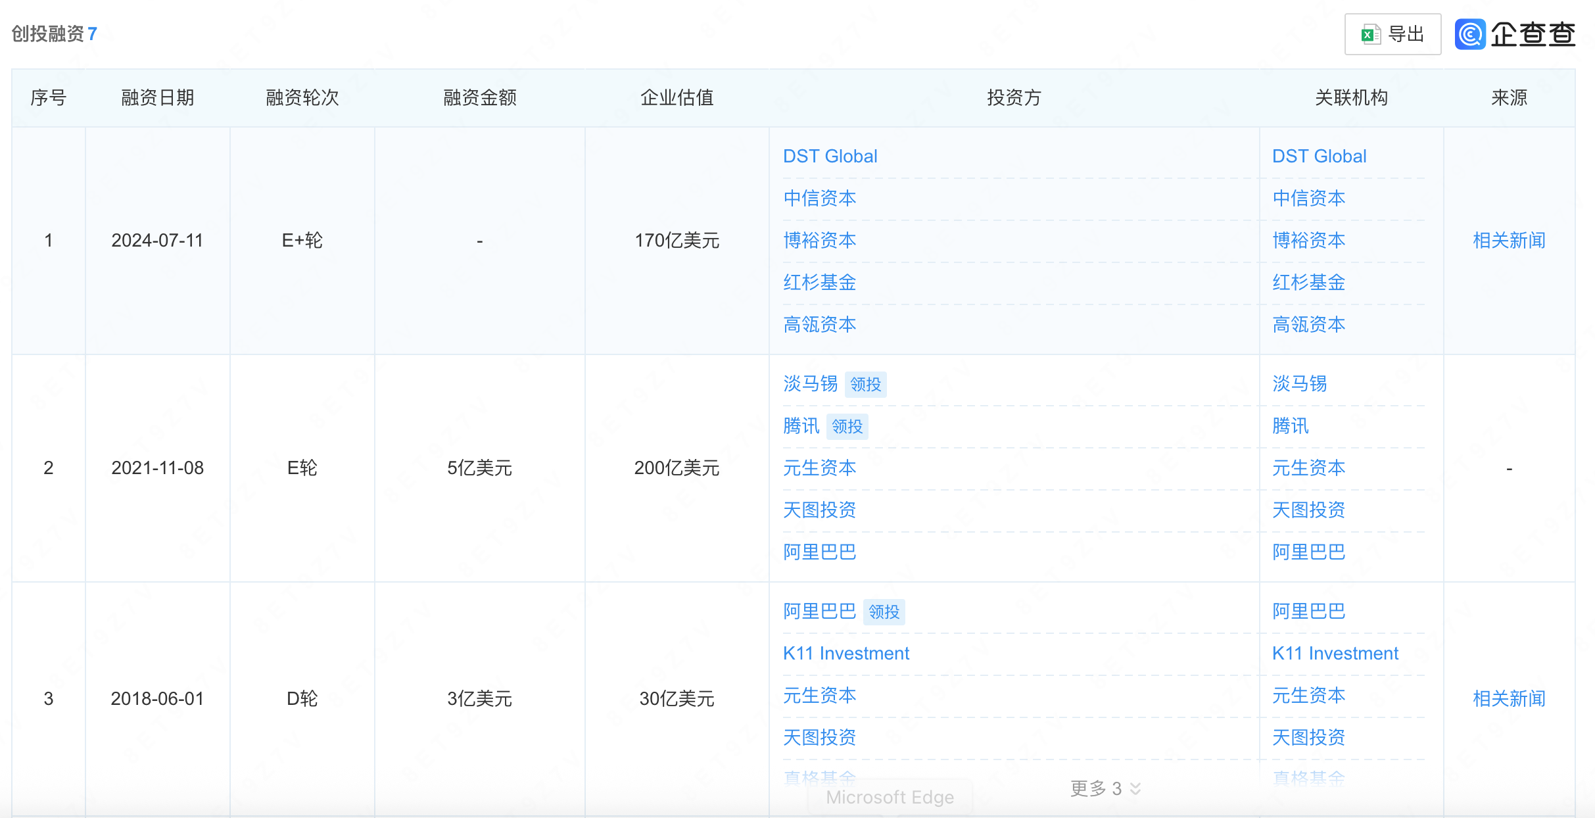This screenshot has width=1595, height=818.
Task: Click the 融资日期 column header
Action: (x=157, y=98)
